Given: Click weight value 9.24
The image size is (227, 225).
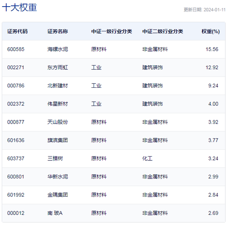Looking at the screenshot, I should [x=213, y=86].
